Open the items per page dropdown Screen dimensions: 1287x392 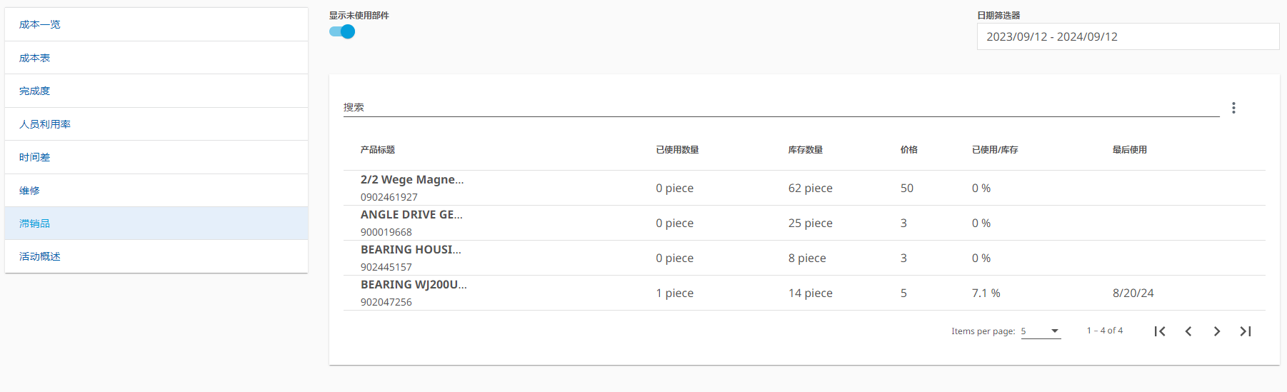pyautogui.click(x=1041, y=331)
